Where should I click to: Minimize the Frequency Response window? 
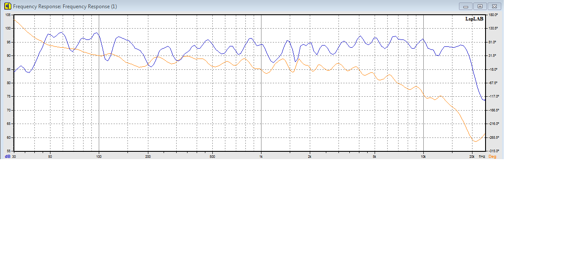point(466,6)
